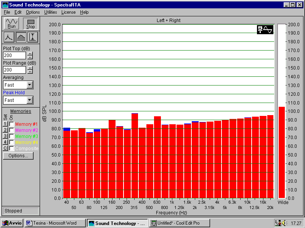Set memory slot 3
Screen dimensions: 305x228
pos(5,136)
